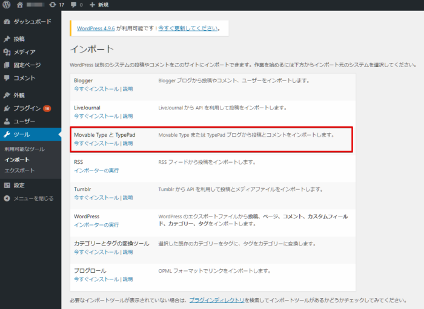The image size is (424, 309).
Task: Run the RSS importer
Action: pos(96,171)
